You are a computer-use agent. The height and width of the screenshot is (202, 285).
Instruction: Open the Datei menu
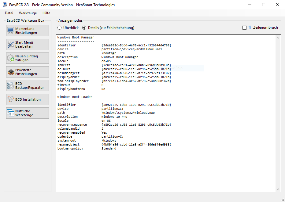[9, 13]
